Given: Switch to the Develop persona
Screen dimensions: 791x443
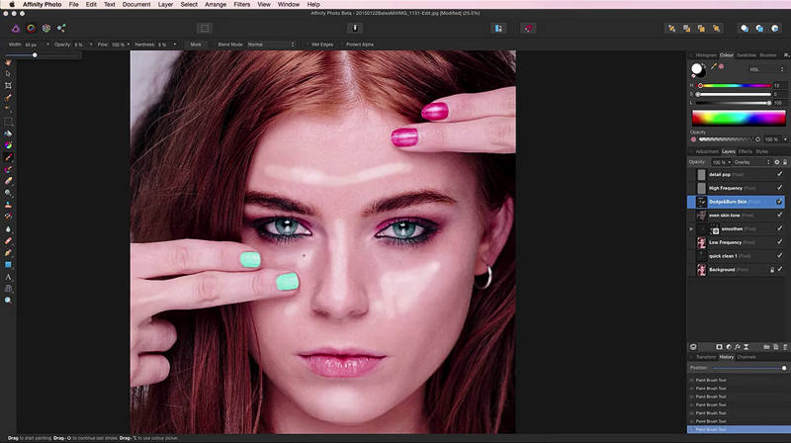Looking at the screenshot, I should (x=45, y=29).
